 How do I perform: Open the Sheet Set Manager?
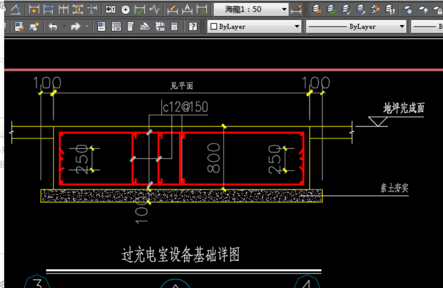[x=145, y=27]
